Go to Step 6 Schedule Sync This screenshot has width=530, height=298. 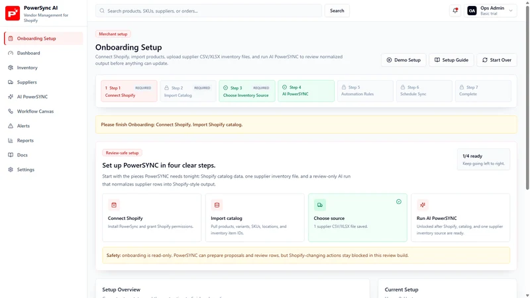[x=424, y=91]
